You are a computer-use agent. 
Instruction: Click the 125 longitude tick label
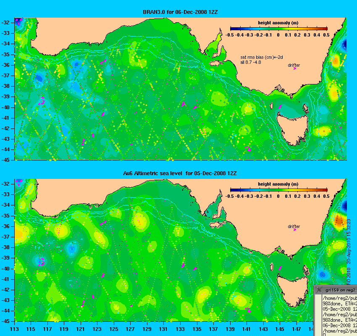point(114,329)
